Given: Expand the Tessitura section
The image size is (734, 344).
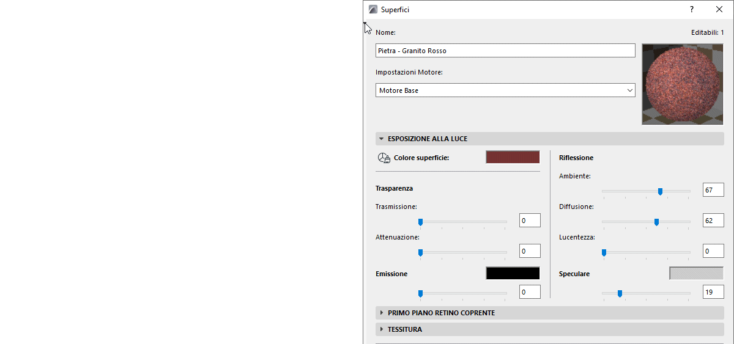Looking at the screenshot, I should point(550,329).
